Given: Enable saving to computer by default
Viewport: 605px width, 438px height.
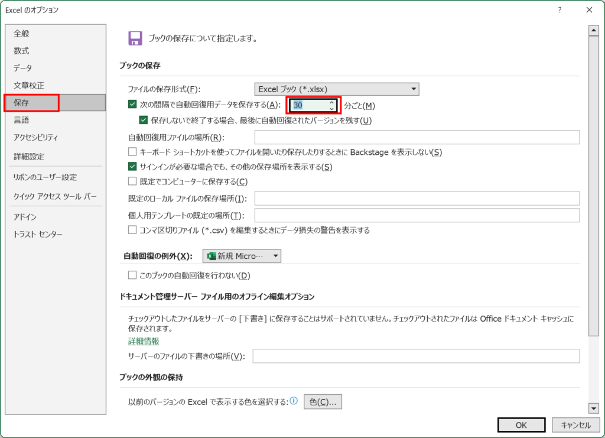Looking at the screenshot, I should [131, 181].
